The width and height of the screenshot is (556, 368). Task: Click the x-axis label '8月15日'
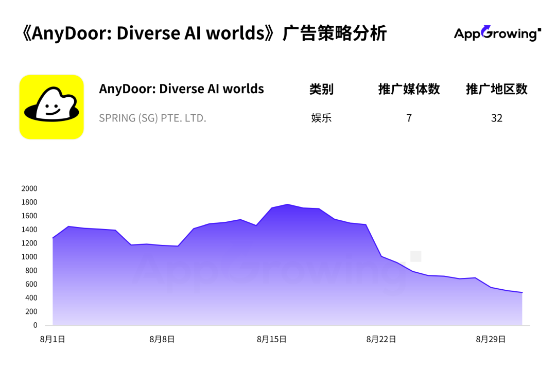(272, 339)
